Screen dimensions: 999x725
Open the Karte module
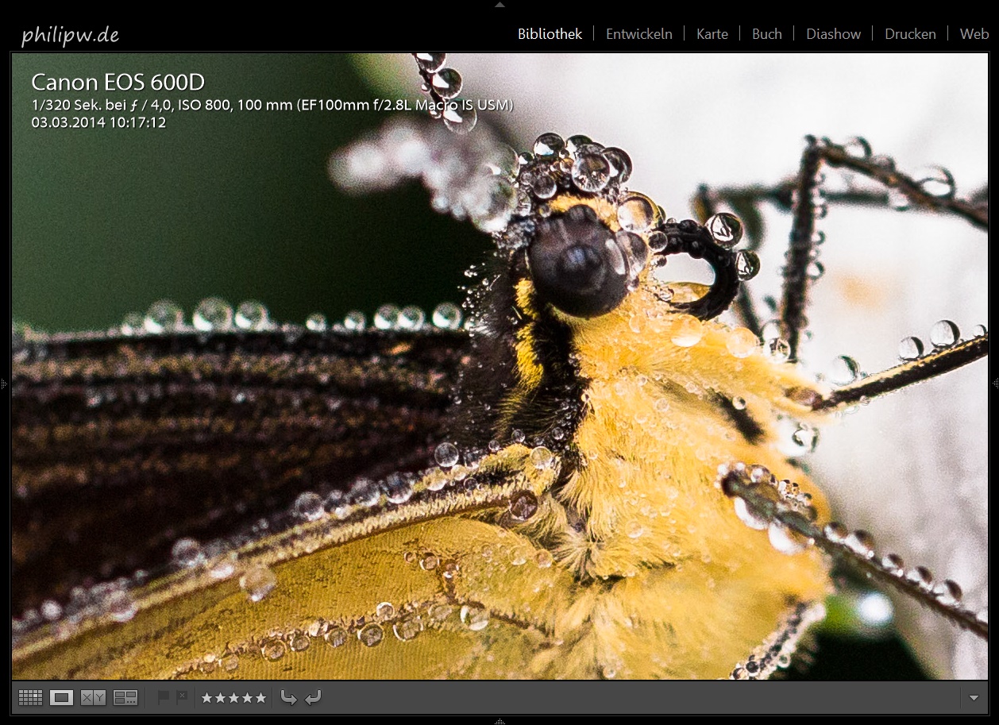pyautogui.click(x=712, y=34)
